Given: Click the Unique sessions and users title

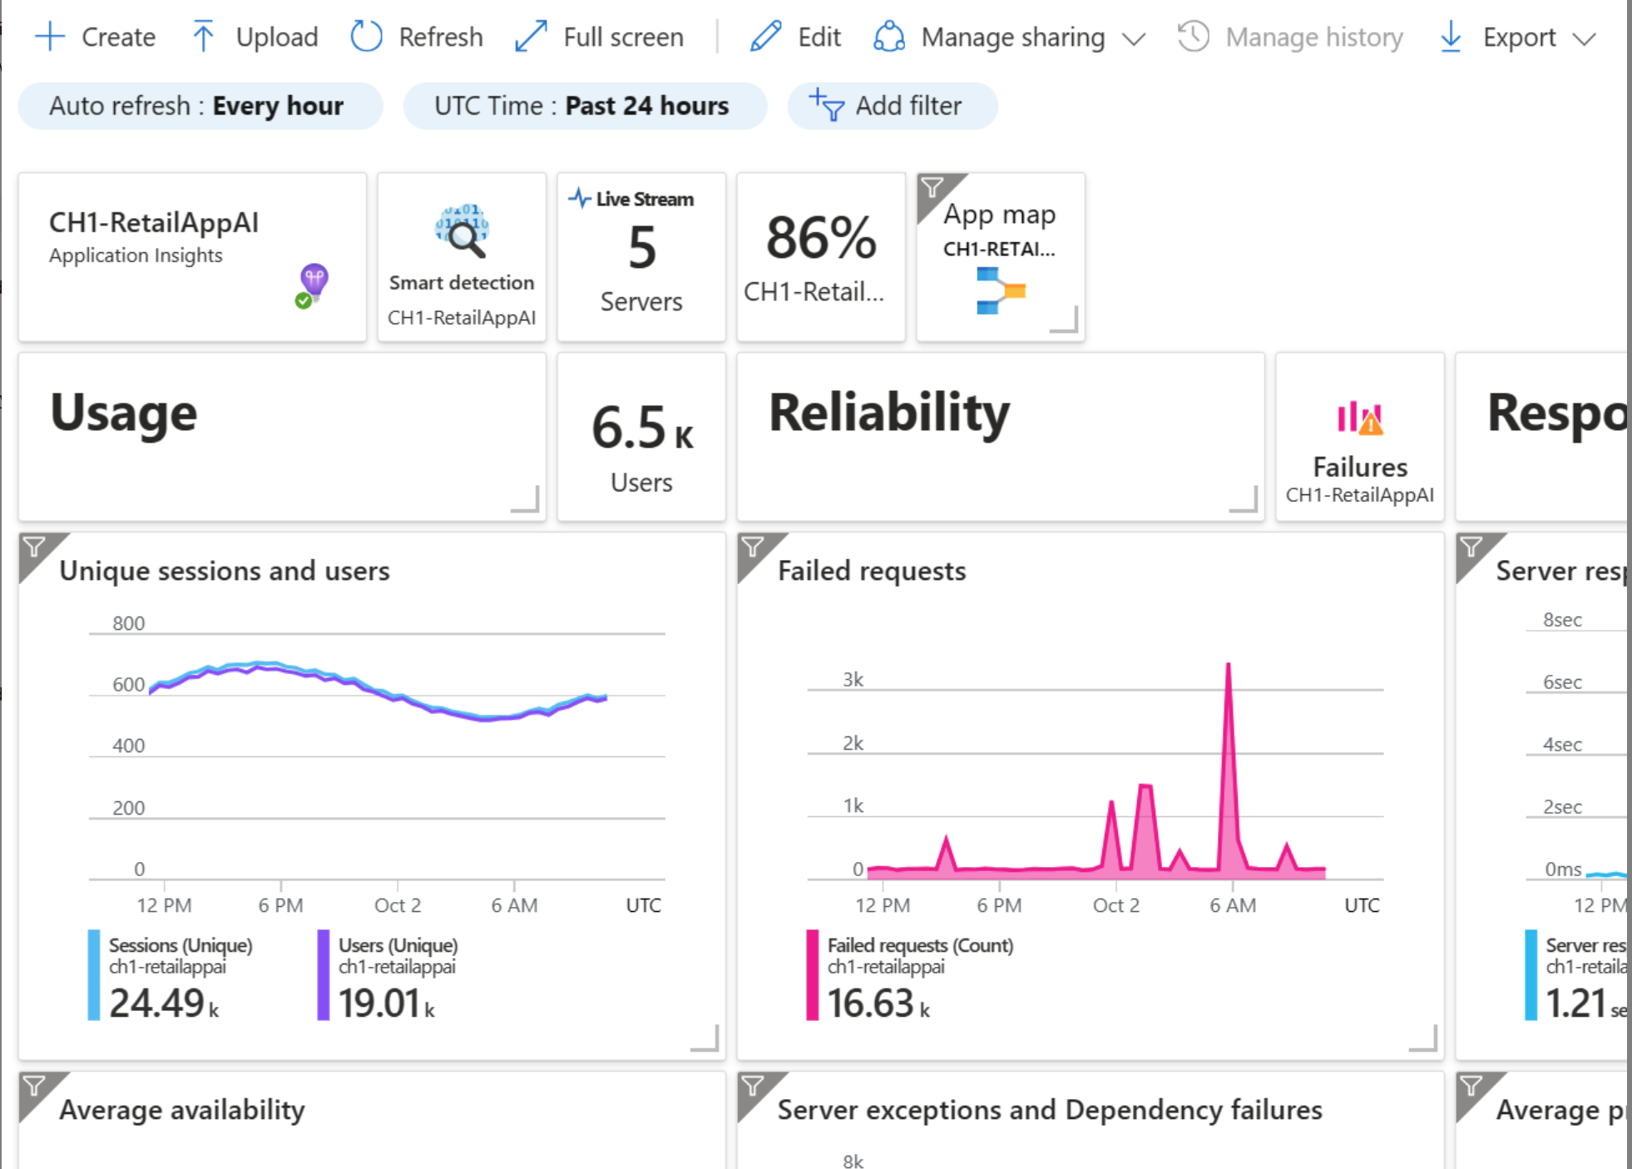Looking at the screenshot, I should (225, 571).
